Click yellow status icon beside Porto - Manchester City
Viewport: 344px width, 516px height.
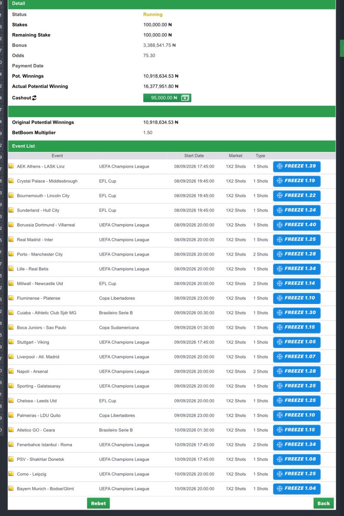11,254
